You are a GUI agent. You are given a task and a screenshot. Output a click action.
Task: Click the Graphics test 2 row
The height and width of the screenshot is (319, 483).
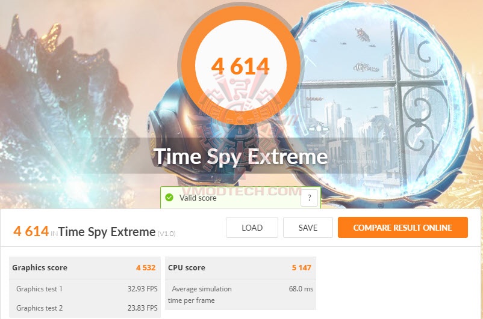[x=85, y=308]
